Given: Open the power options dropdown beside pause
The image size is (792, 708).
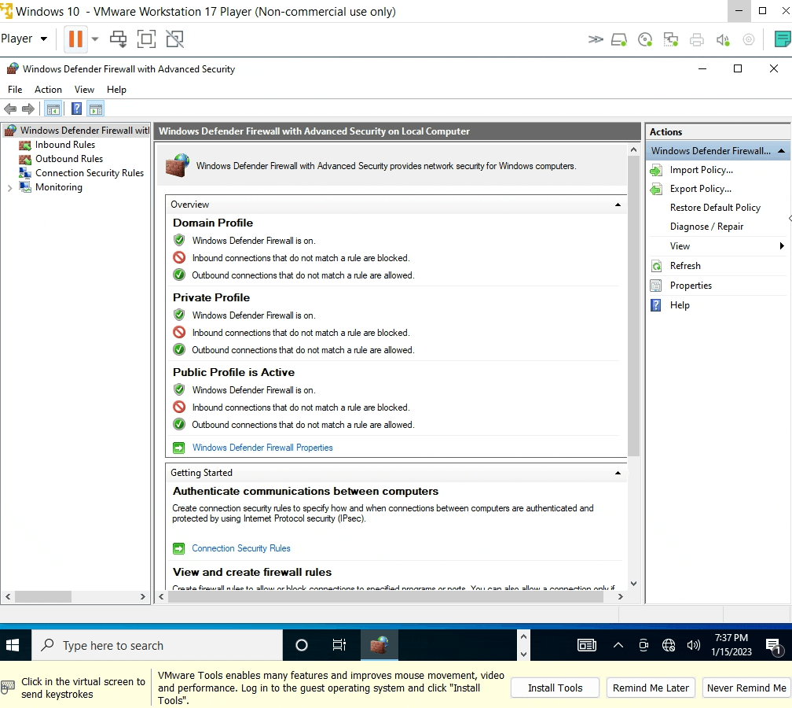Looking at the screenshot, I should point(94,39).
